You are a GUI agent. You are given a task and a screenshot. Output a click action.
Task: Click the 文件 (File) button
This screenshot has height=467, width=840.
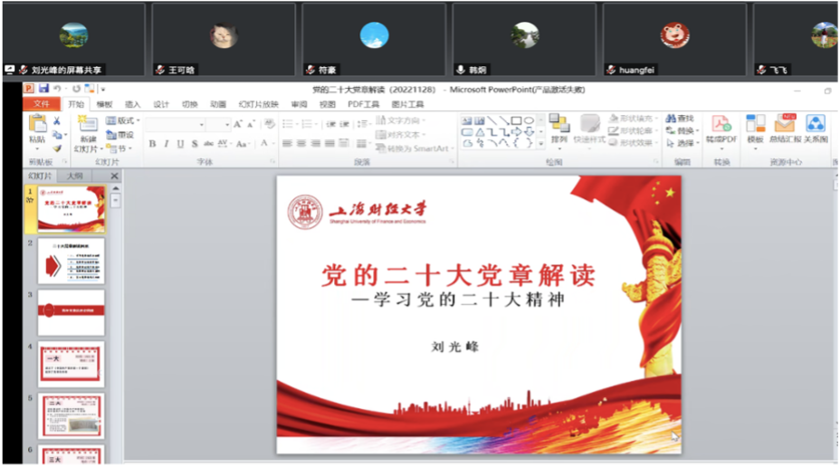pyautogui.click(x=40, y=104)
